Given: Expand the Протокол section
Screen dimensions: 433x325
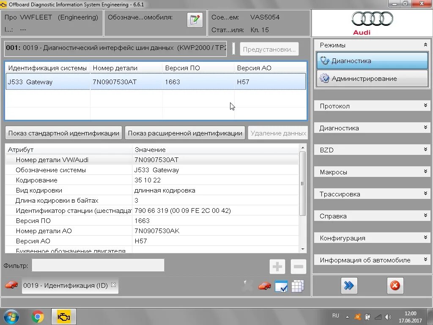Looking at the screenshot, I should tap(372, 106).
